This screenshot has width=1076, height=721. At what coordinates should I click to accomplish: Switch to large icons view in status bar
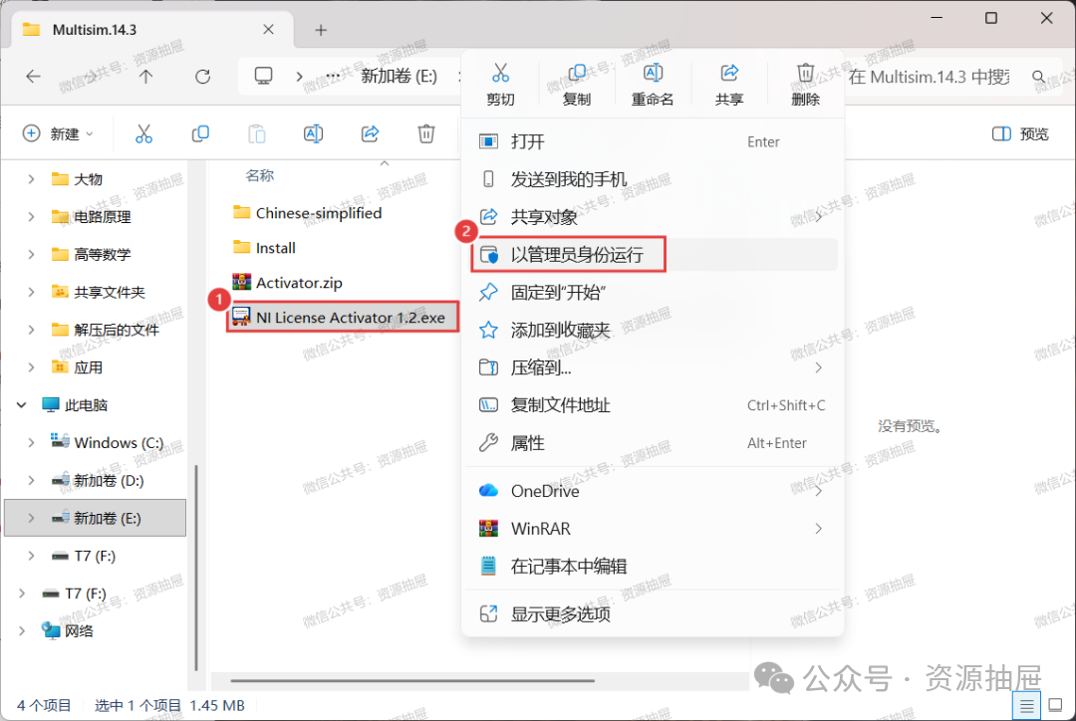click(x=1056, y=705)
